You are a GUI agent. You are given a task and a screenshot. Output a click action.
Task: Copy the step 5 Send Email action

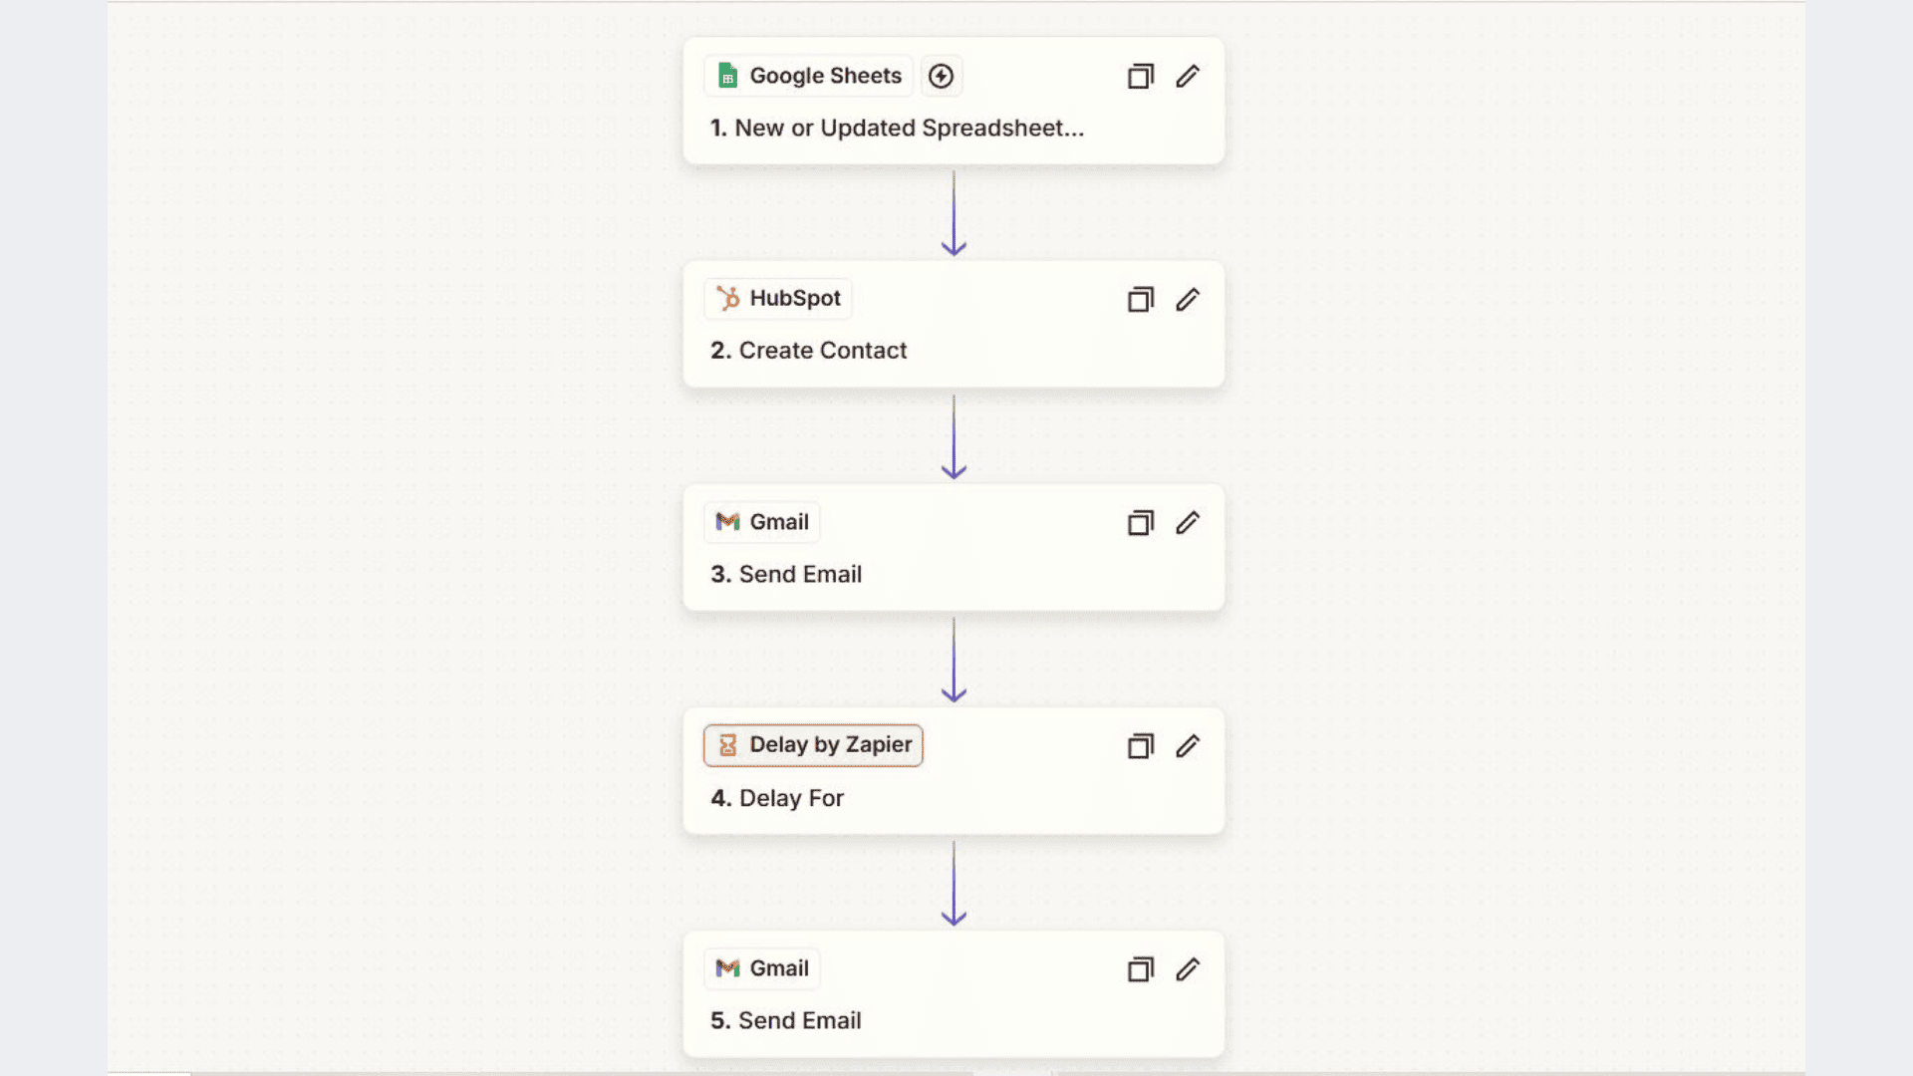click(1140, 968)
